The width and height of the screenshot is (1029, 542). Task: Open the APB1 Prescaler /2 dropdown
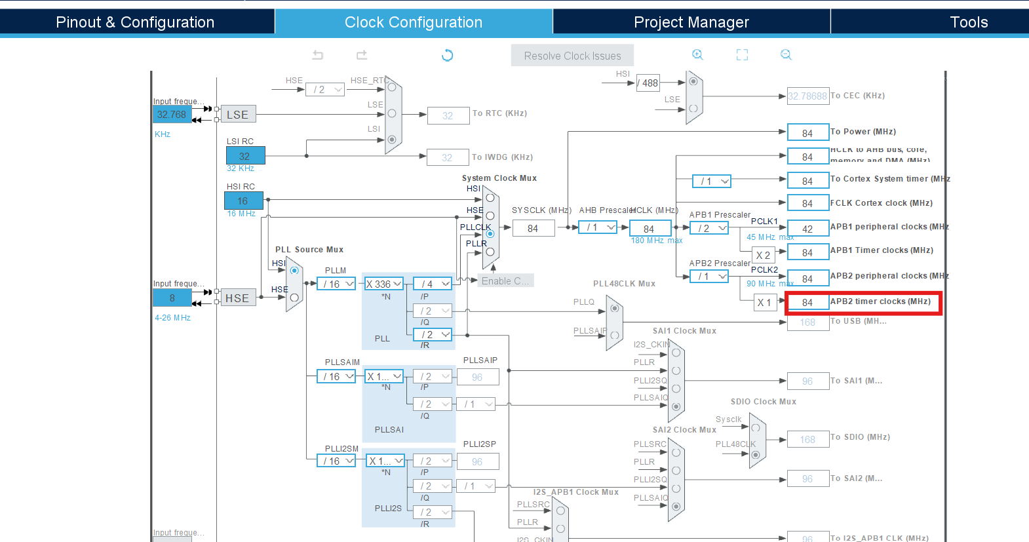[709, 228]
